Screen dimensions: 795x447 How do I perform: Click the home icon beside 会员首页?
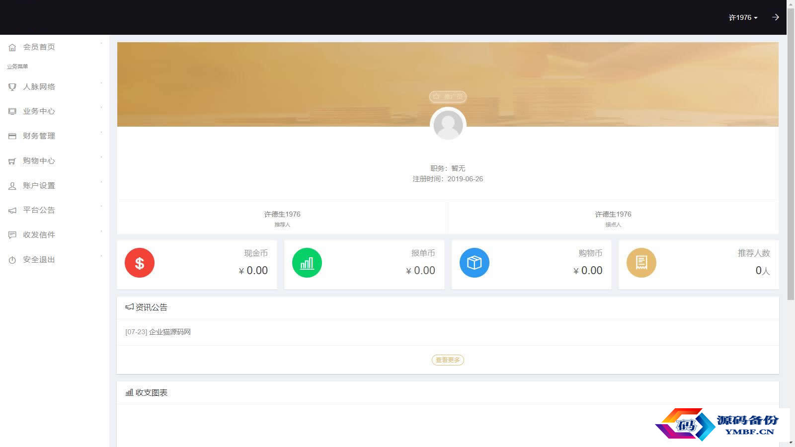(x=12, y=48)
